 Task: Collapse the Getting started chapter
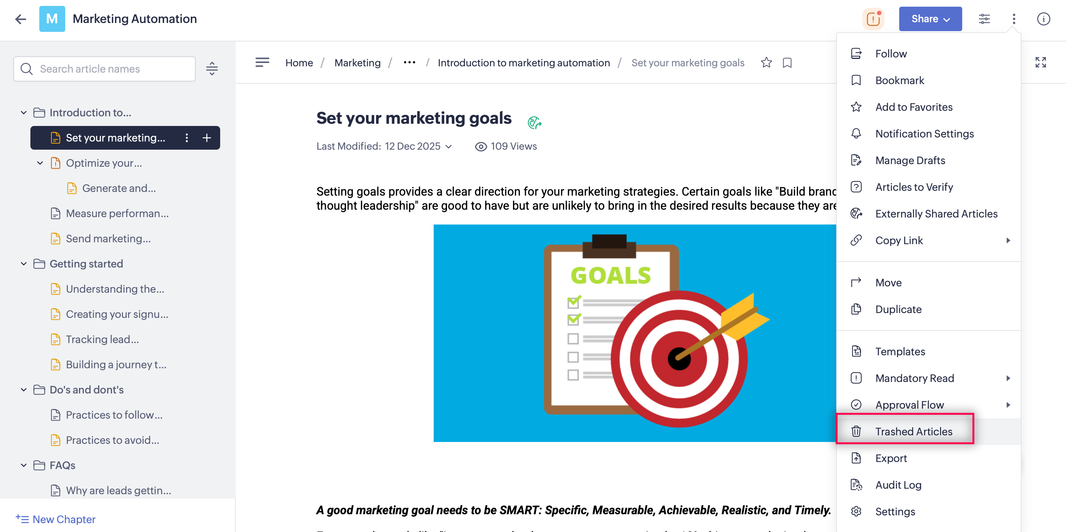(x=24, y=263)
